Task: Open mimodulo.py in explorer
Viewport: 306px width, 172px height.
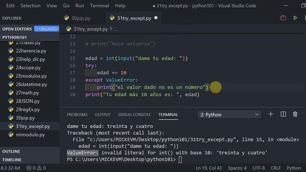Action: pos(30,135)
